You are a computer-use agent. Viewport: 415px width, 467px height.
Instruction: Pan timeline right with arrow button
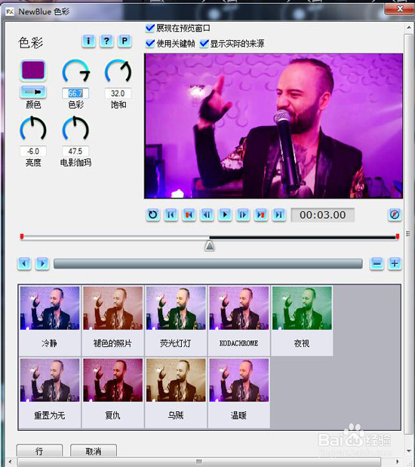[42, 263]
